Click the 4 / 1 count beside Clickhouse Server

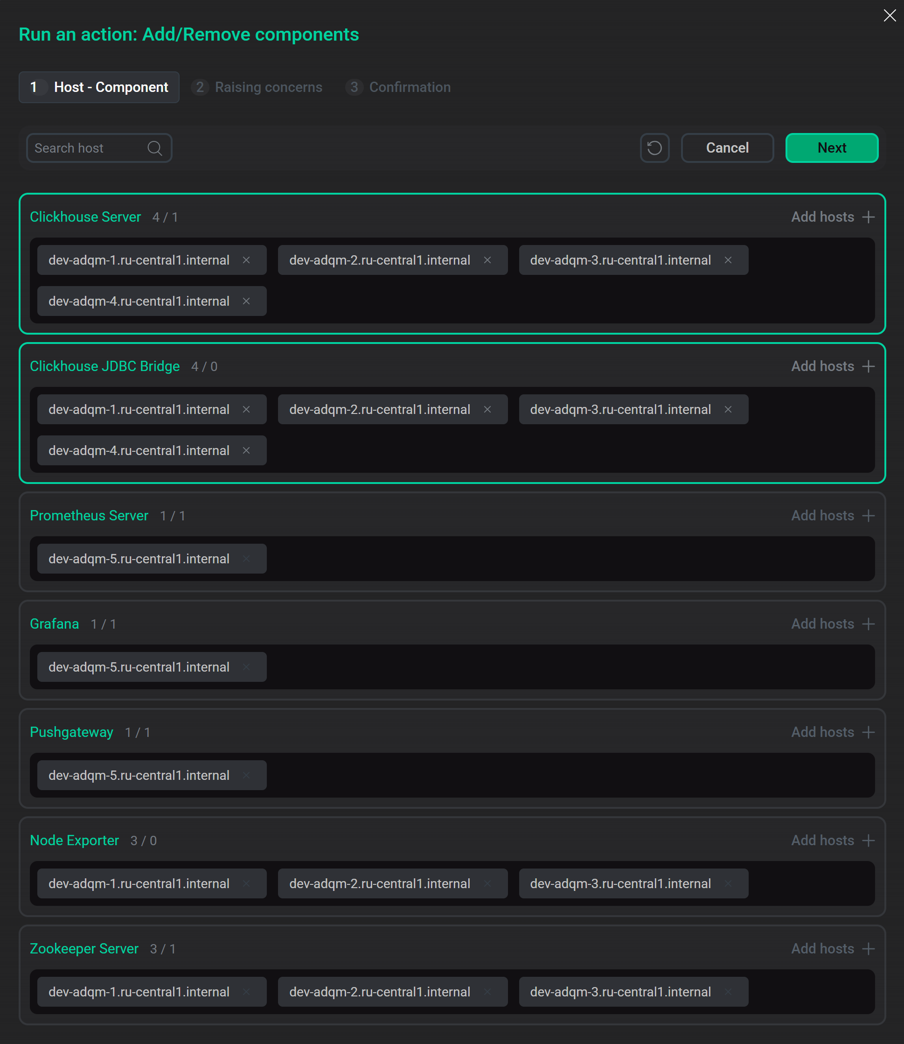pos(165,217)
